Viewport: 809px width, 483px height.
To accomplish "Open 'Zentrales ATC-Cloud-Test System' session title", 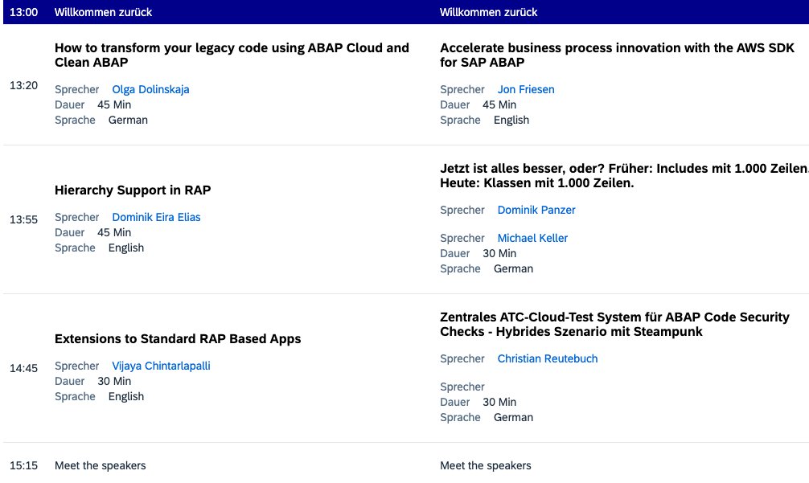I will pos(614,324).
